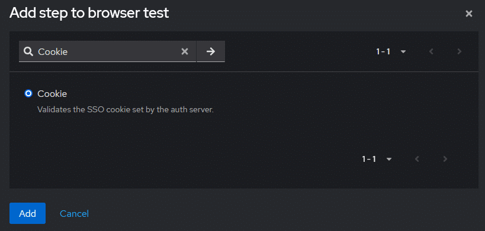Click the bottom 1-1 page count text

(369, 159)
